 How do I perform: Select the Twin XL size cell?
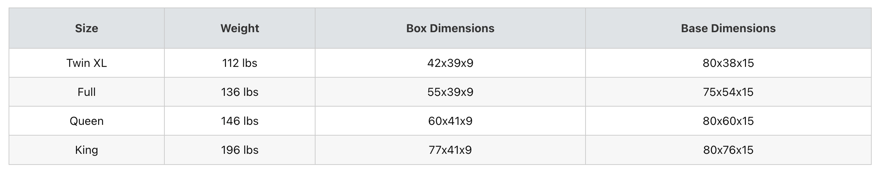86,63
